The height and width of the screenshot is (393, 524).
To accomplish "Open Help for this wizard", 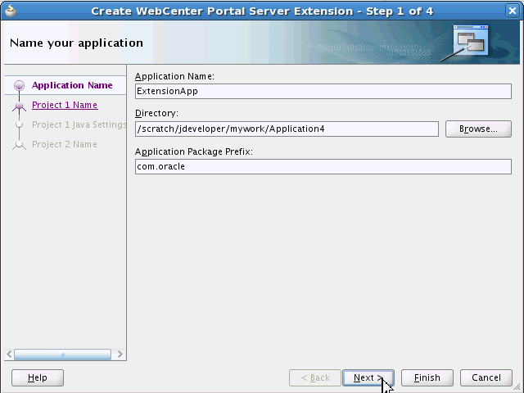I will pyautogui.click(x=38, y=377).
